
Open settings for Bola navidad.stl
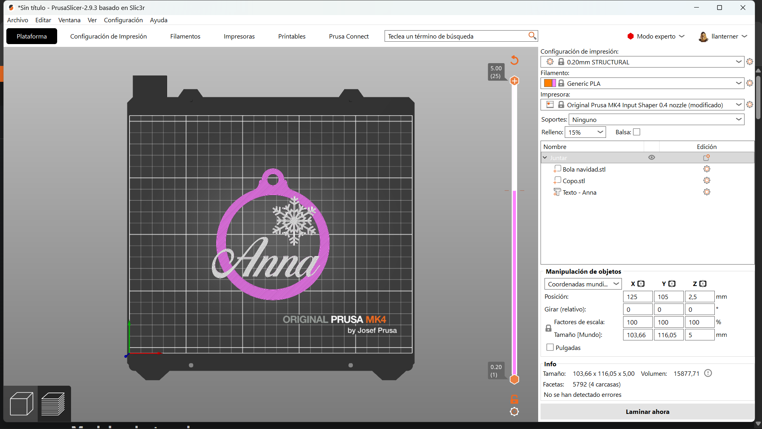[x=707, y=169]
